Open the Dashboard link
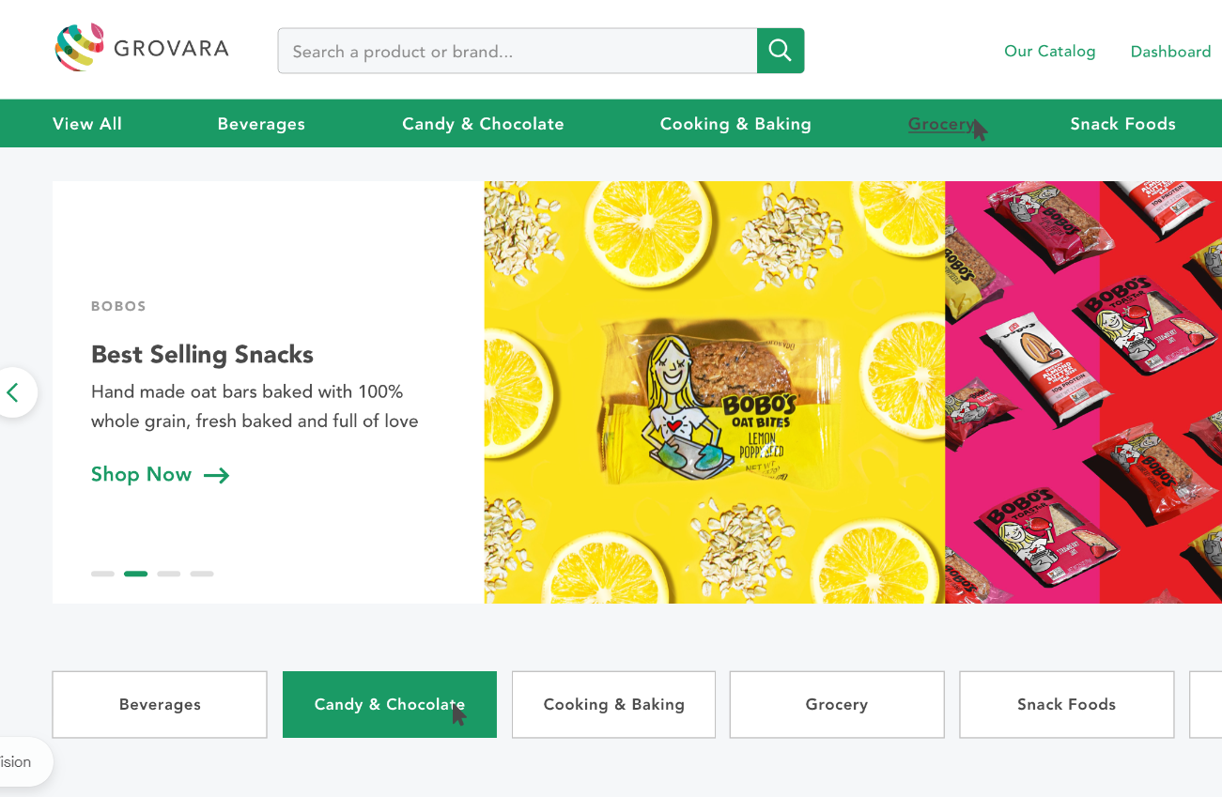The image size is (1222, 797). click(1170, 52)
